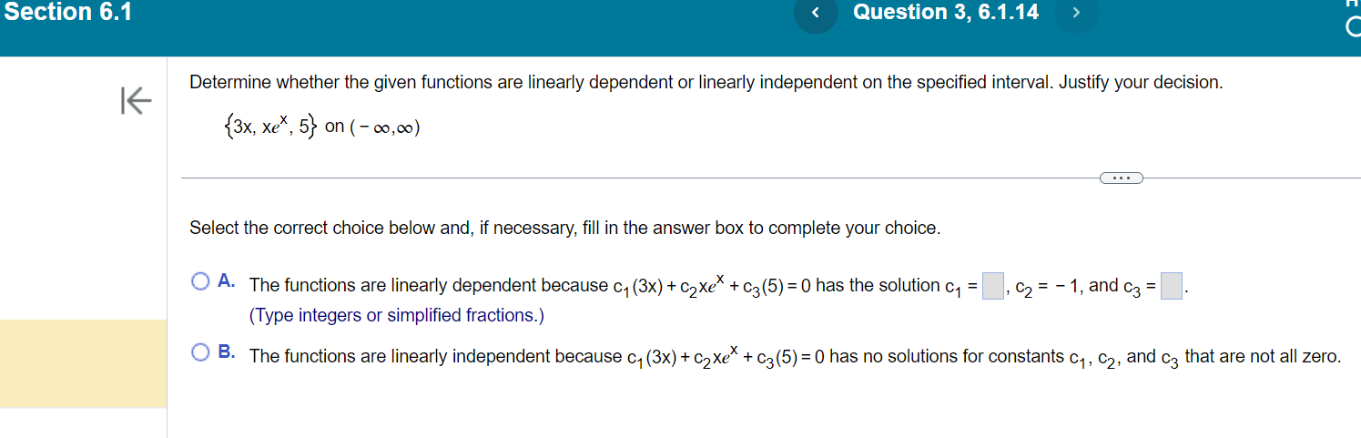Screen dimensions: 1361x438
Task: Click the white sidebar area above yellow block
Action: 83,188
